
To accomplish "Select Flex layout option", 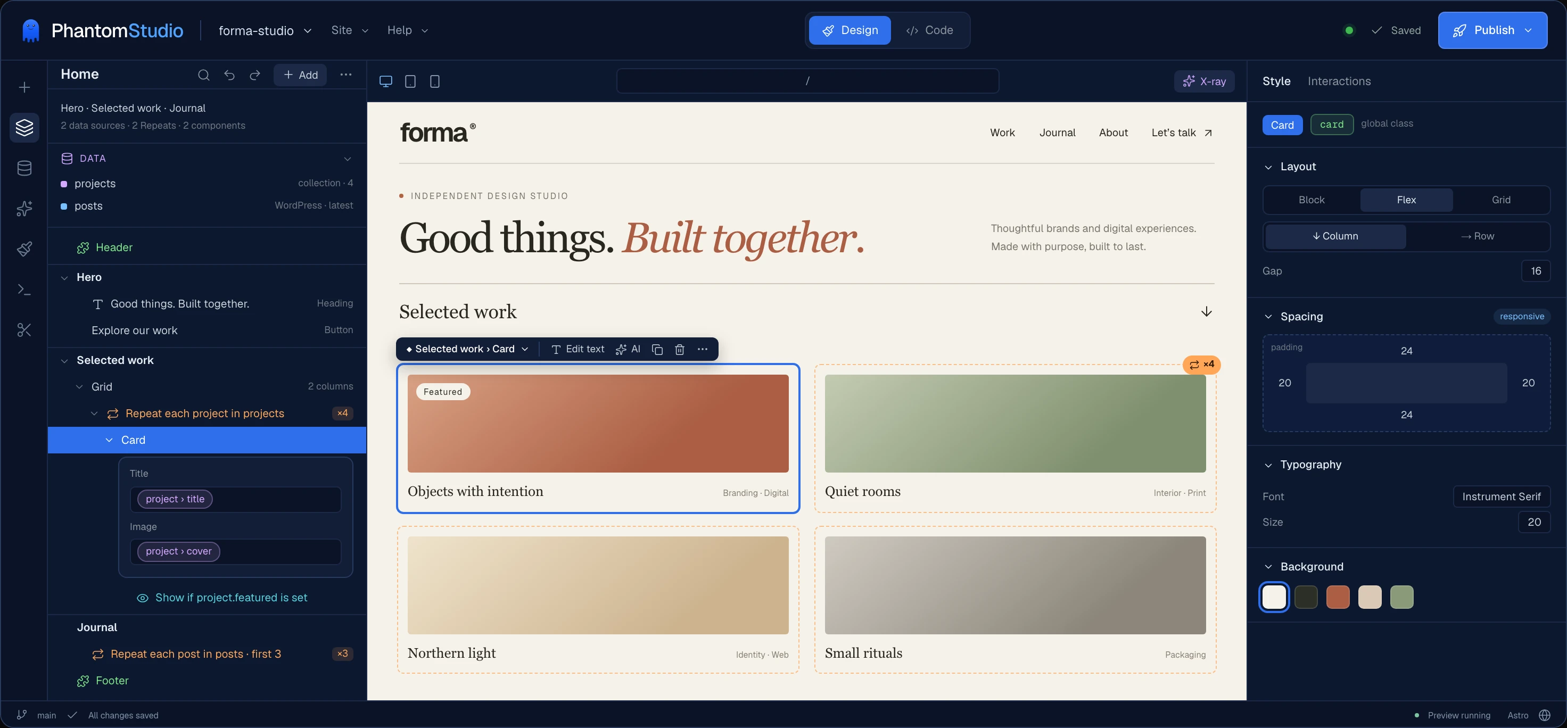I will [1406, 200].
